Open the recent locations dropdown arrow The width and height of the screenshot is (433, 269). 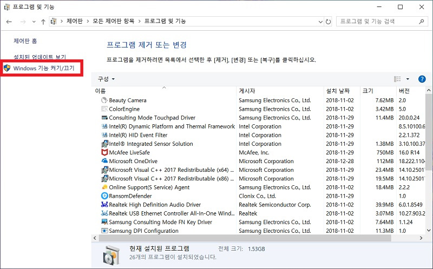coord(34,22)
